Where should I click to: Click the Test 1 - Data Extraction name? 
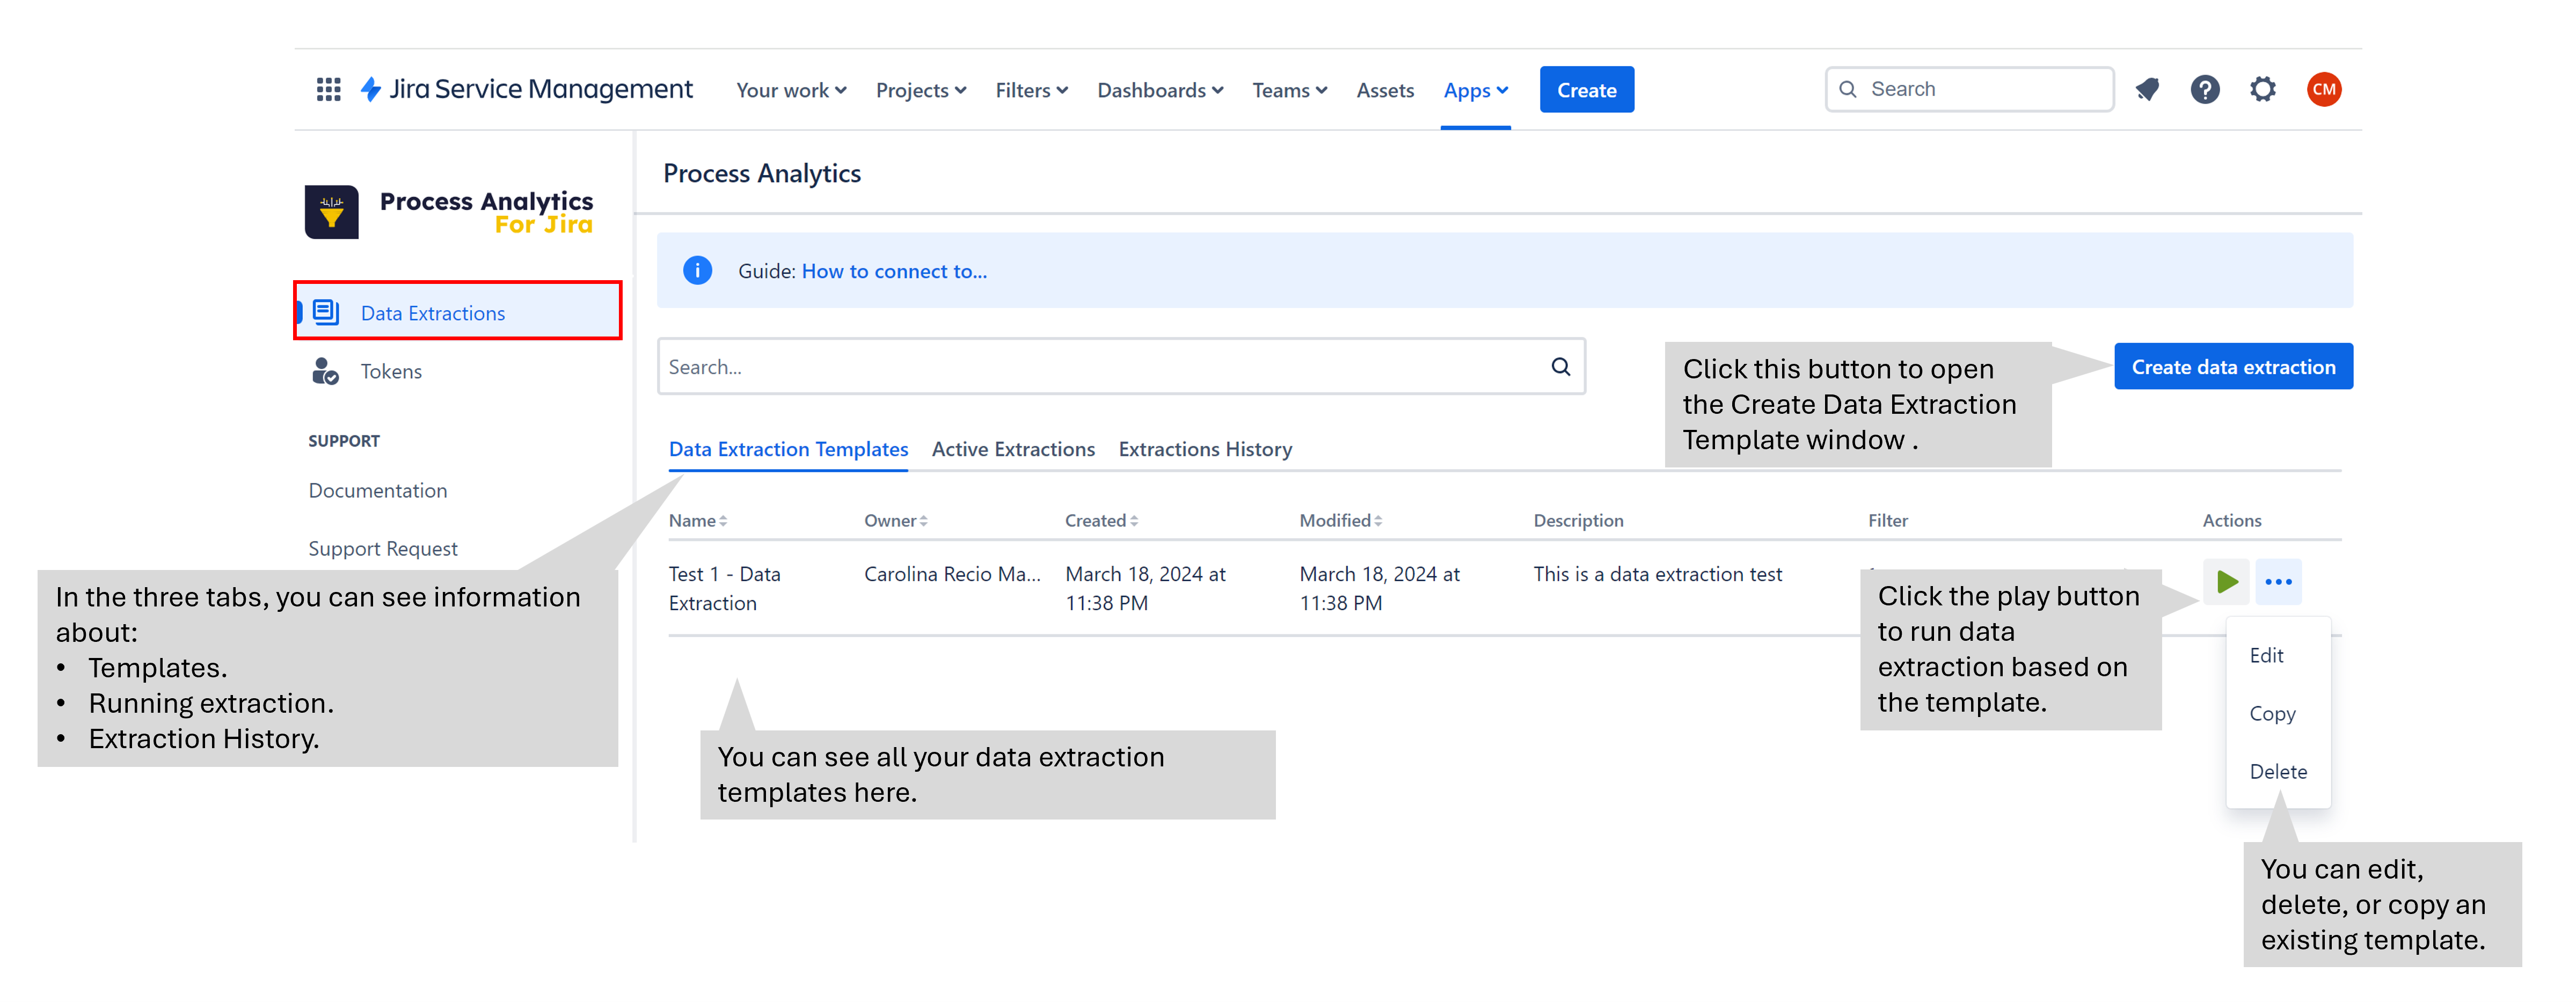point(724,589)
